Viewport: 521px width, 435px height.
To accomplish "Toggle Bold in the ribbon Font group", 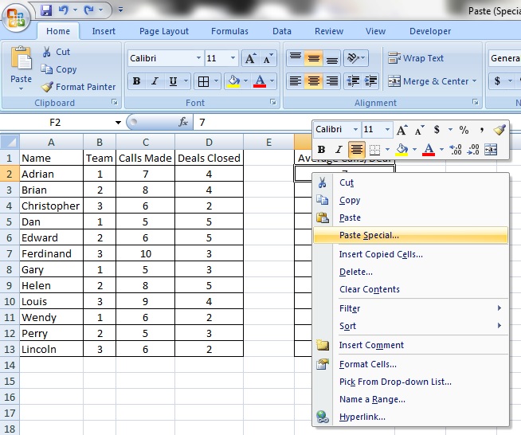I will [x=137, y=81].
